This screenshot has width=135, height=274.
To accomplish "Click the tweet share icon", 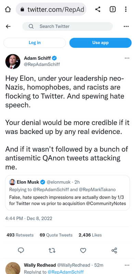I will (114, 251).
